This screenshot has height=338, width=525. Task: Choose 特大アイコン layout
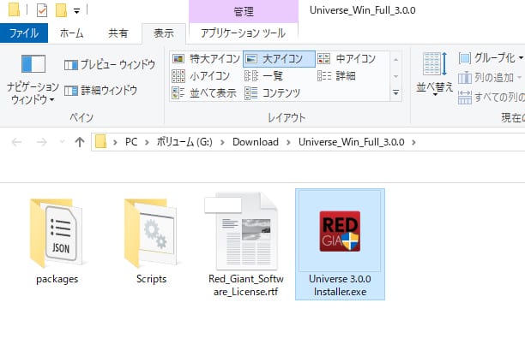click(206, 59)
